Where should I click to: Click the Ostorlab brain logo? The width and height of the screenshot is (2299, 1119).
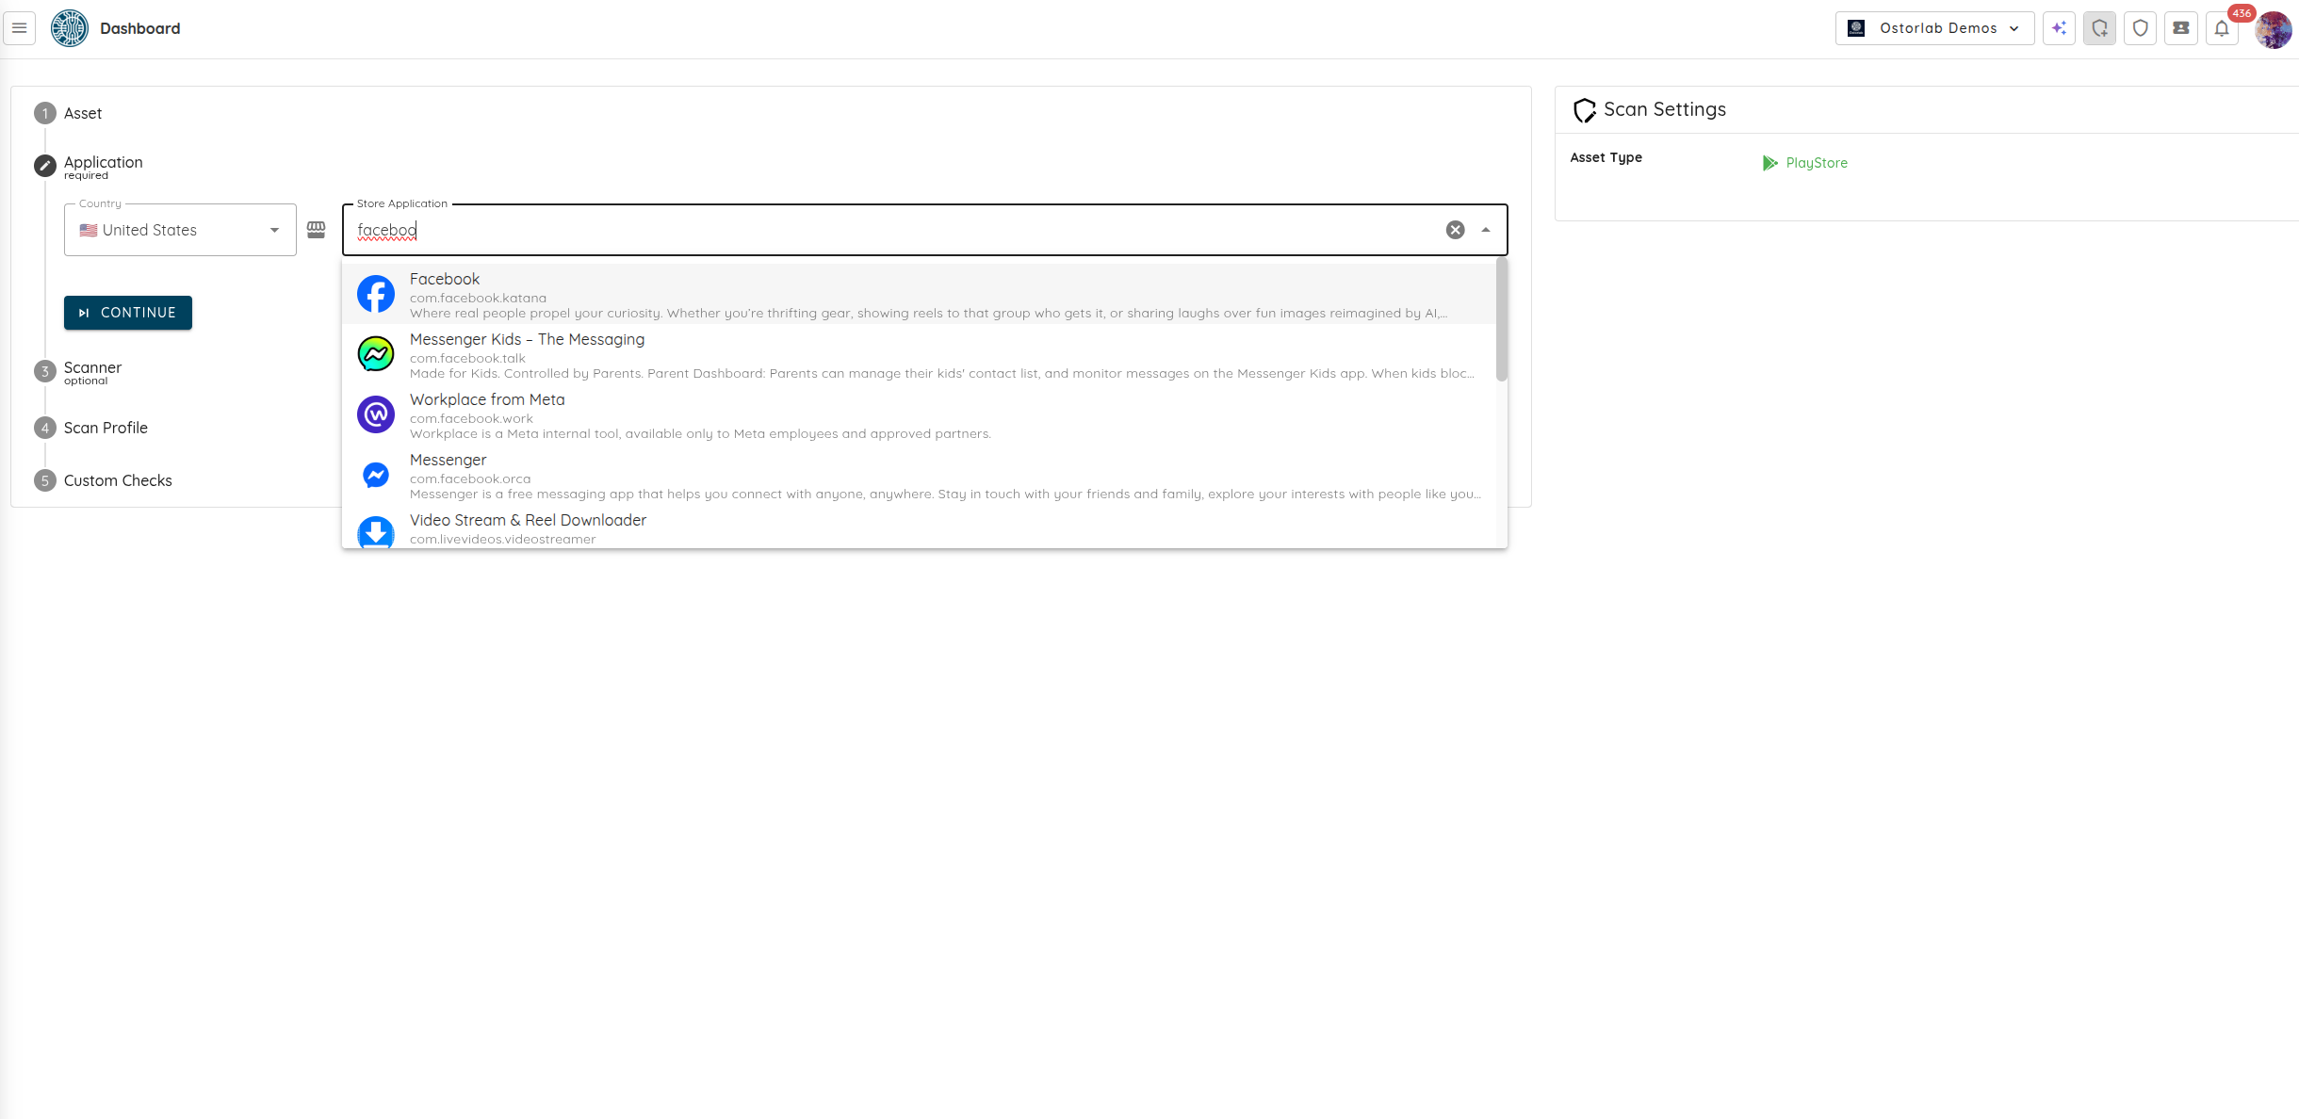click(68, 27)
